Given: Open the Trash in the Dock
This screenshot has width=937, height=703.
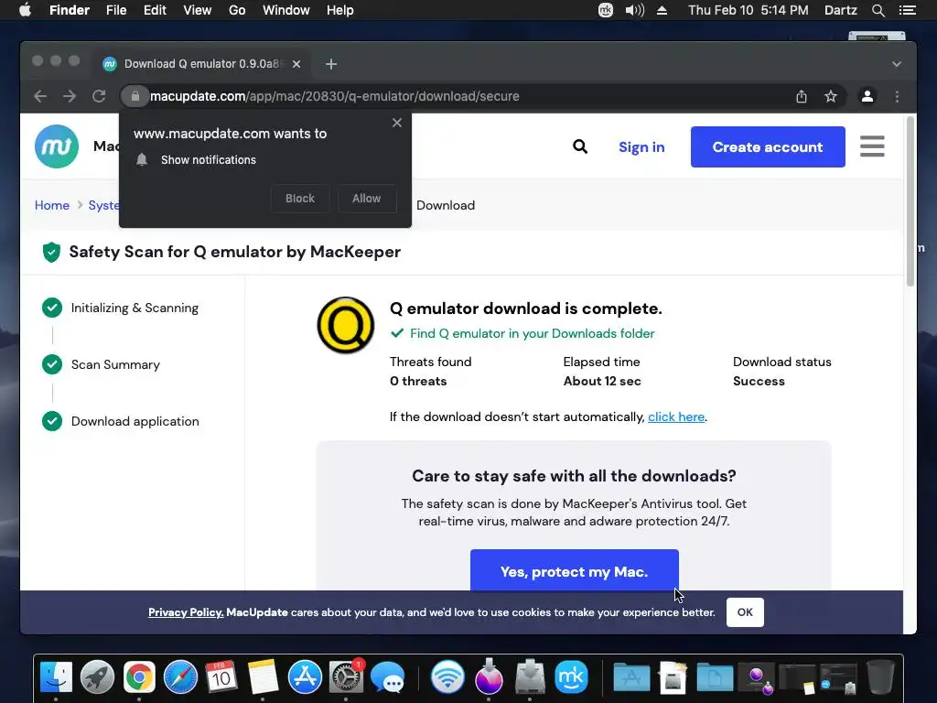Looking at the screenshot, I should pyautogui.click(x=880, y=677).
